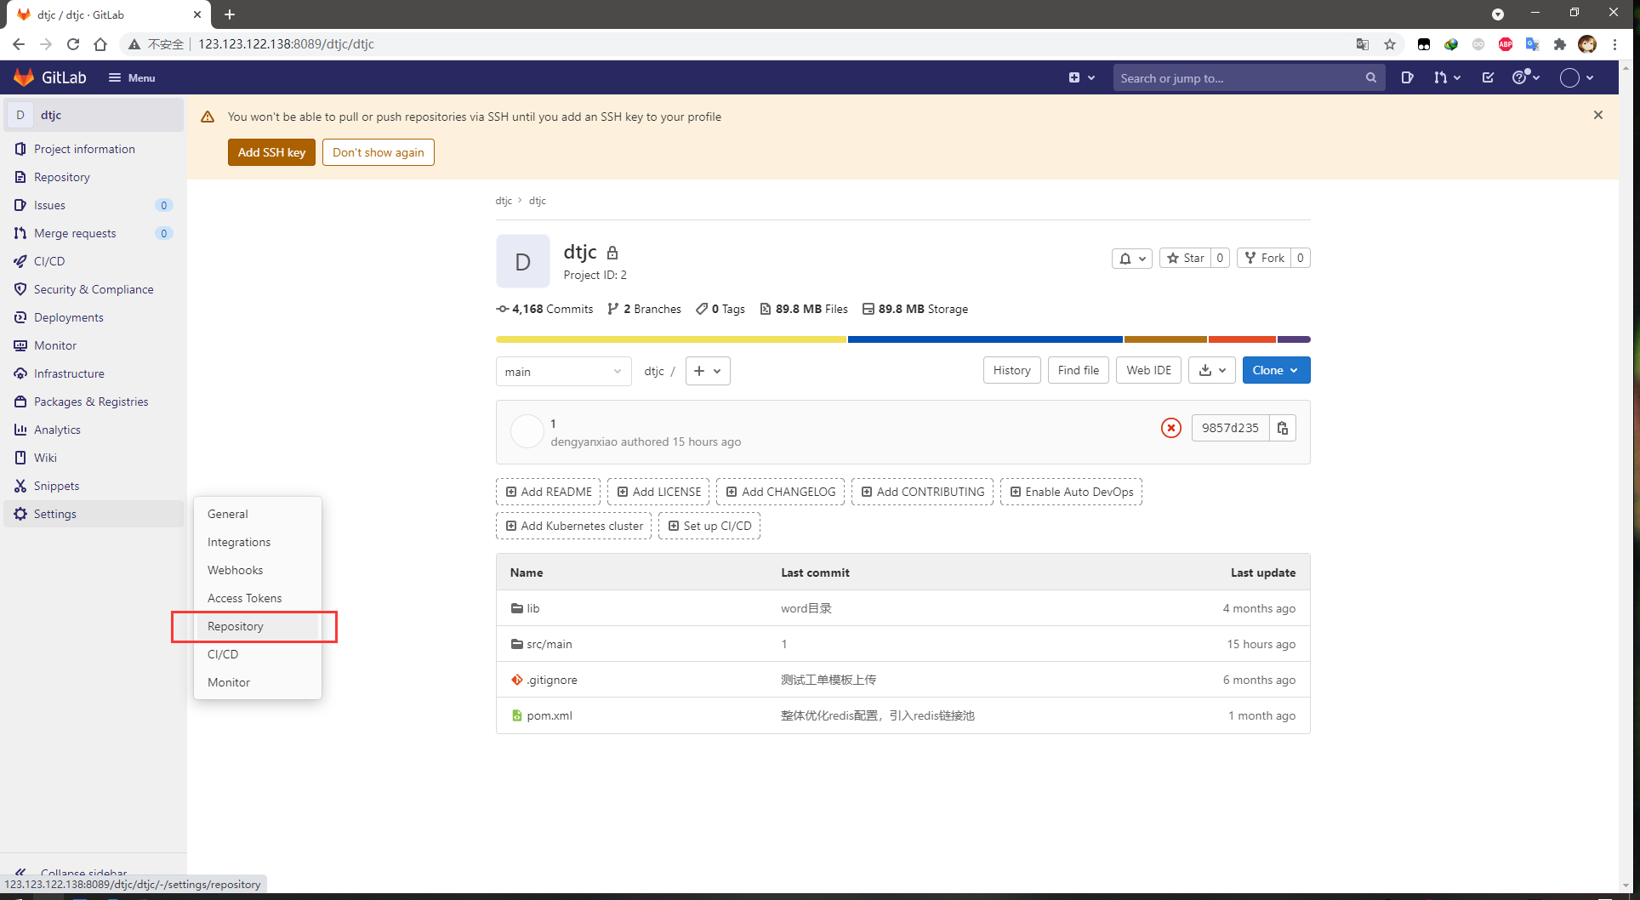Open the 4,168 Commits link
The width and height of the screenshot is (1640, 900).
[545, 309]
